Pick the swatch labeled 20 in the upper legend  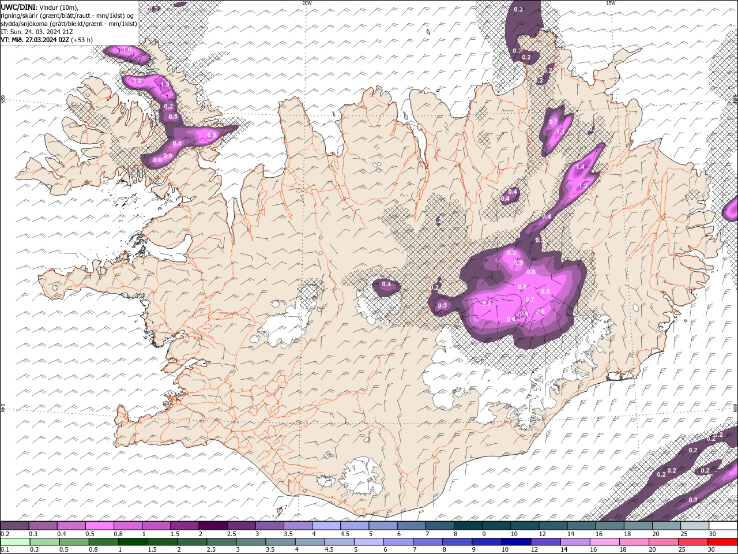tap(666, 526)
